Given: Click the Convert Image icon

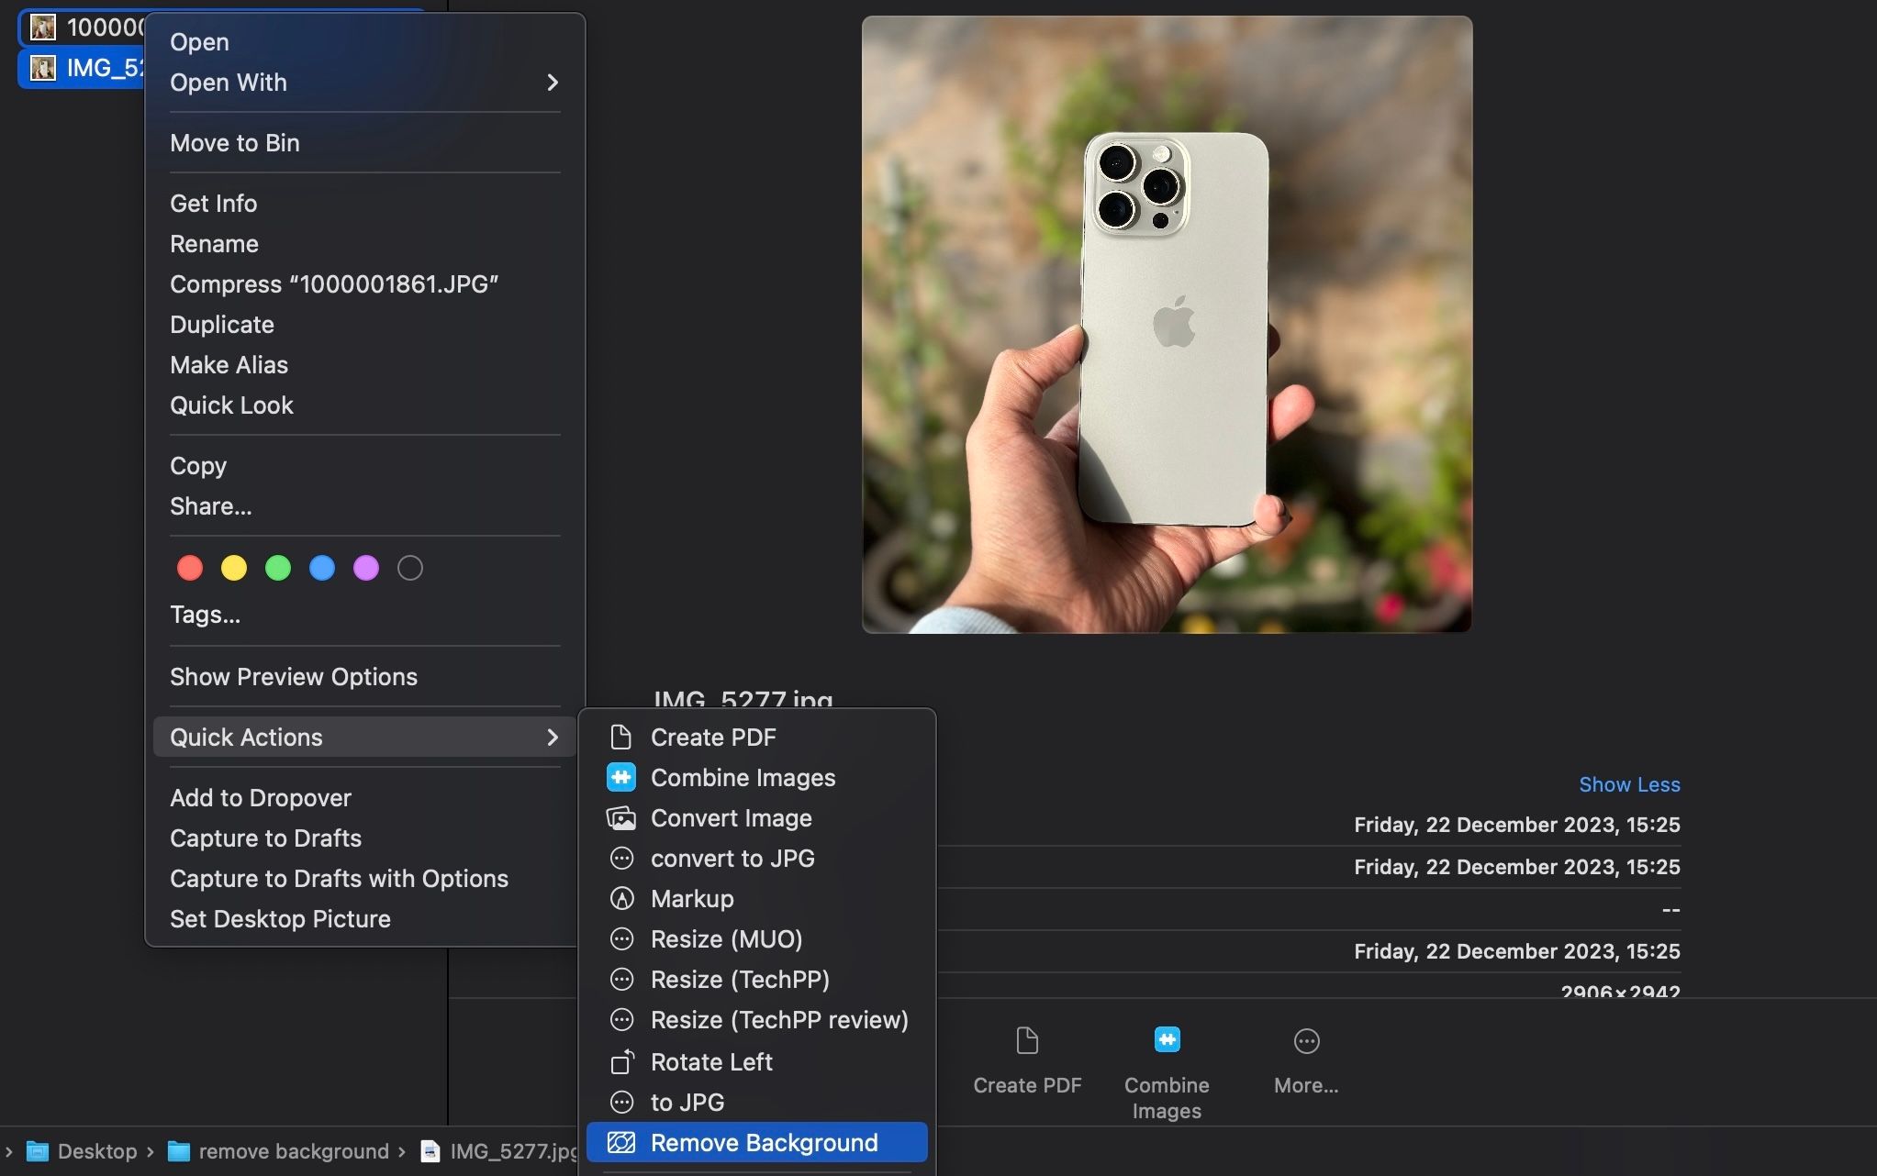Looking at the screenshot, I should [x=621, y=817].
